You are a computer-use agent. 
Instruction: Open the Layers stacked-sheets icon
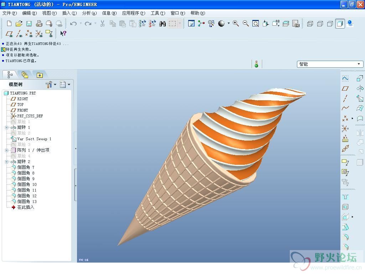coord(286,24)
